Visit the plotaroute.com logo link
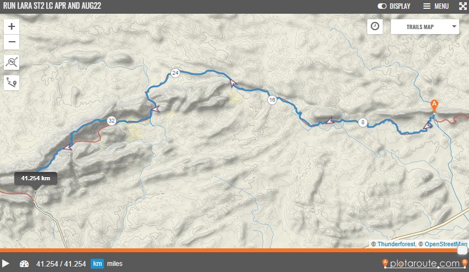The height and width of the screenshot is (272, 469). click(424, 263)
